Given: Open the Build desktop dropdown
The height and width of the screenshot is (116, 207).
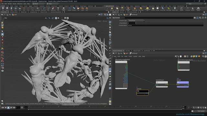Looking at the screenshot, I should pos(38,4).
